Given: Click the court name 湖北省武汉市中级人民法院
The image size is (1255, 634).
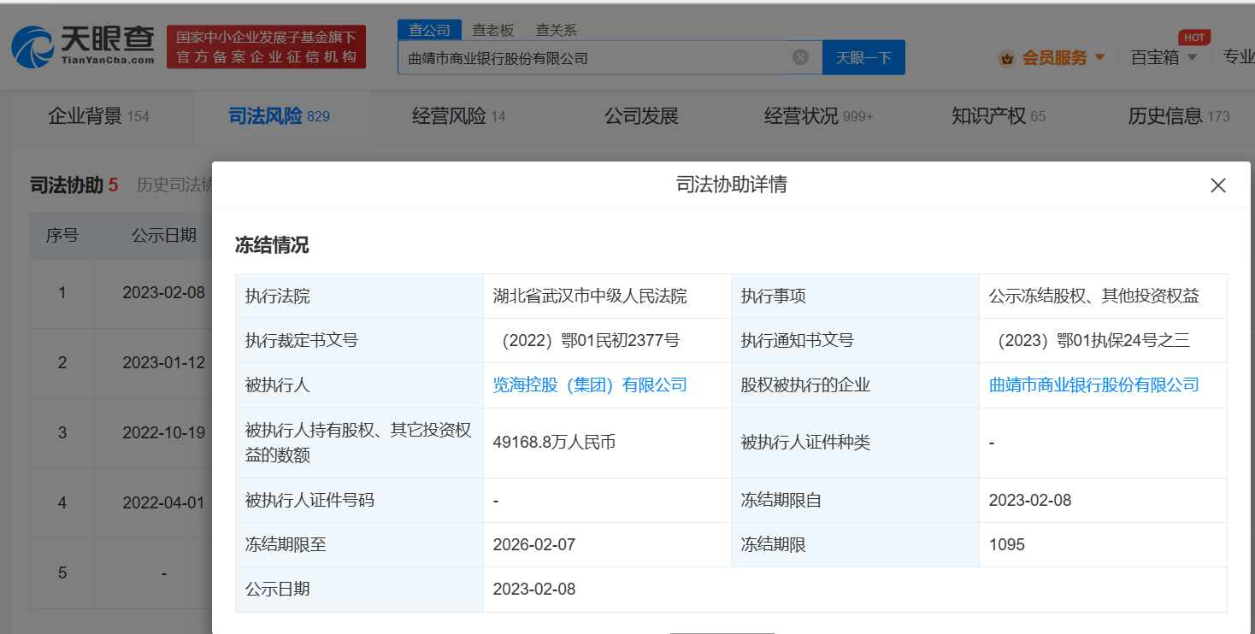Looking at the screenshot, I should tap(590, 296).
